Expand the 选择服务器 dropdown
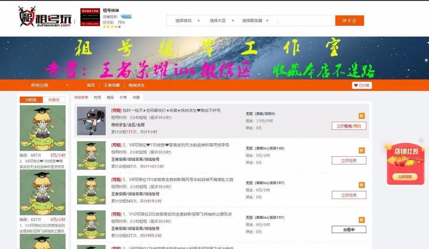 click(255, 21)
